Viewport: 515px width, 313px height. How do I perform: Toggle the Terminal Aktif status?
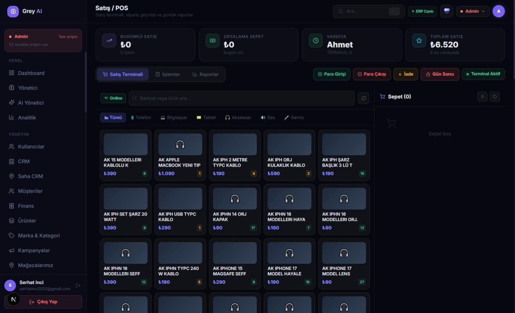click(x=483, y=74)
